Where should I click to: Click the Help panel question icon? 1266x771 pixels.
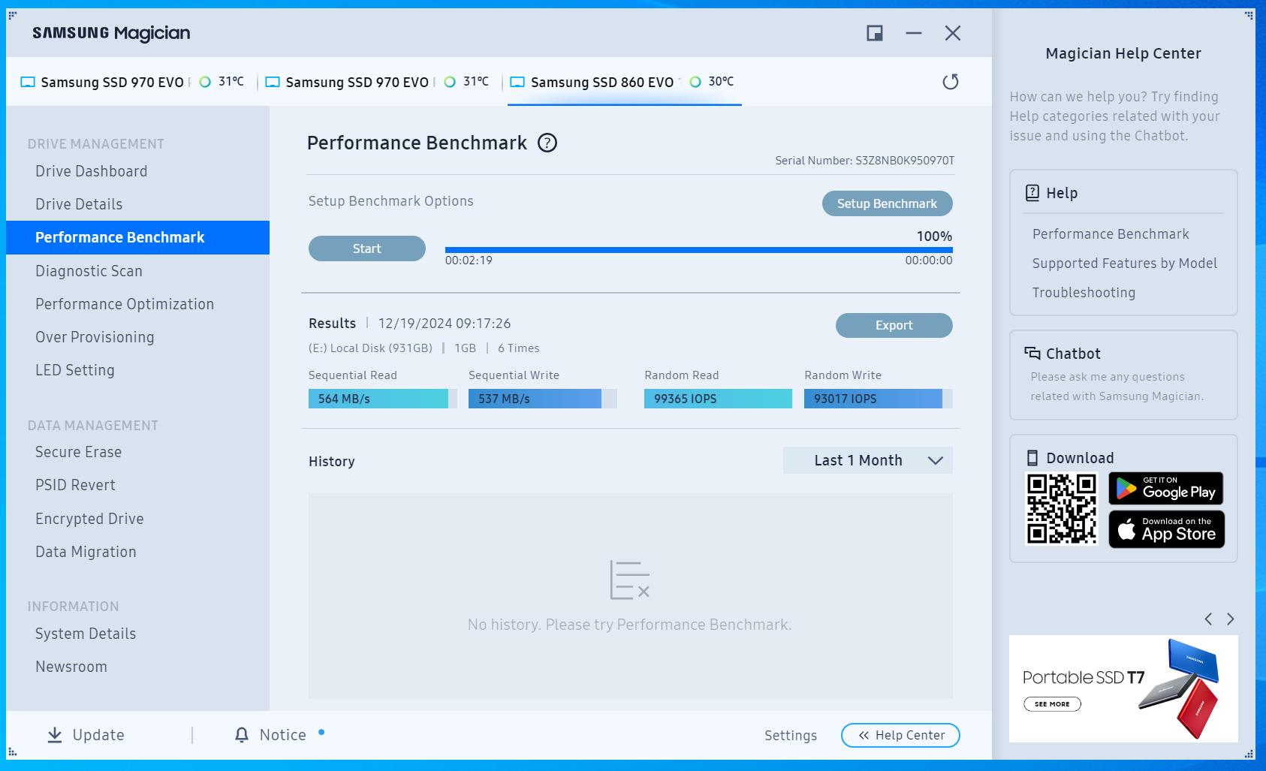1032,193
